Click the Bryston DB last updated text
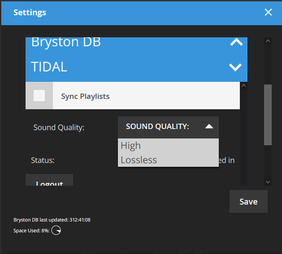Image resolution: width=282 pixels, height=254 pixels. 52,220
